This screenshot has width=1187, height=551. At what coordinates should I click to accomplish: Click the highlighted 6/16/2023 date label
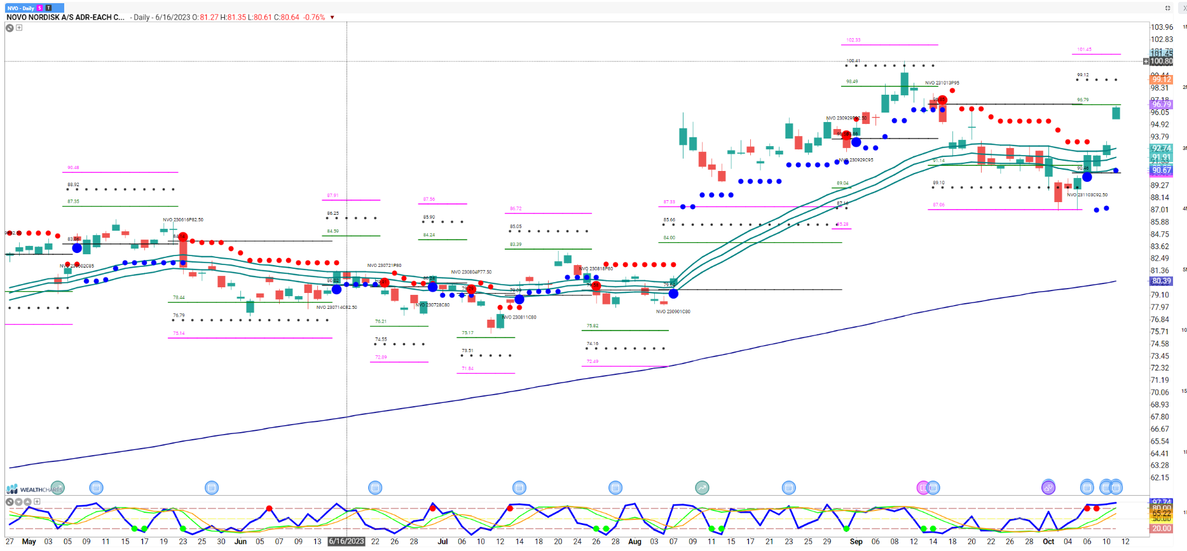346,541
